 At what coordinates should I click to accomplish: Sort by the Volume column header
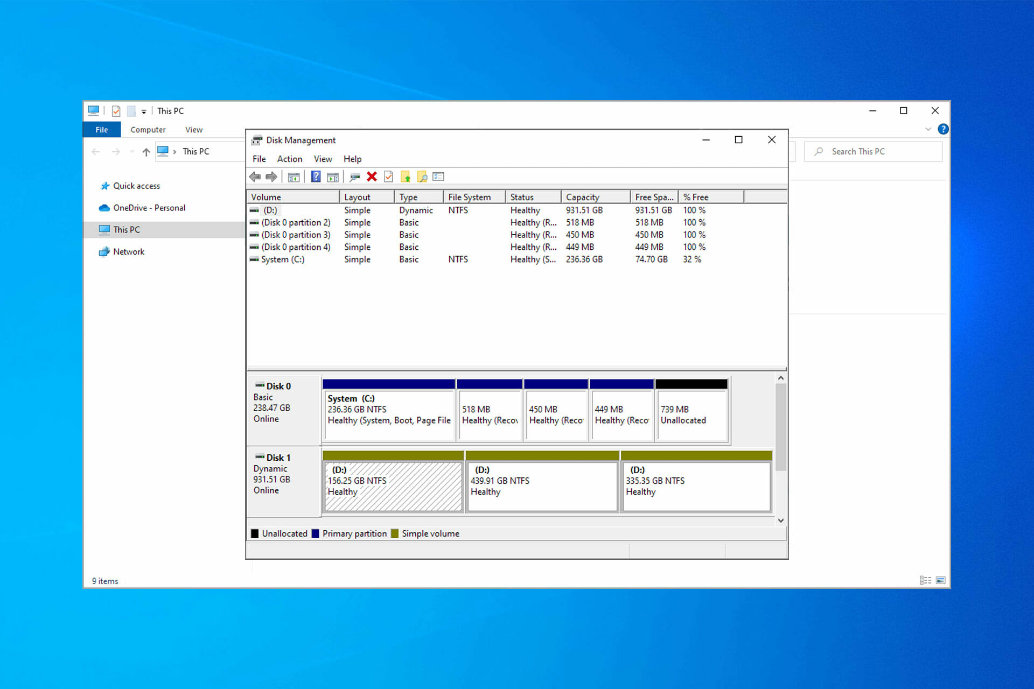click(x=293, y=197)
